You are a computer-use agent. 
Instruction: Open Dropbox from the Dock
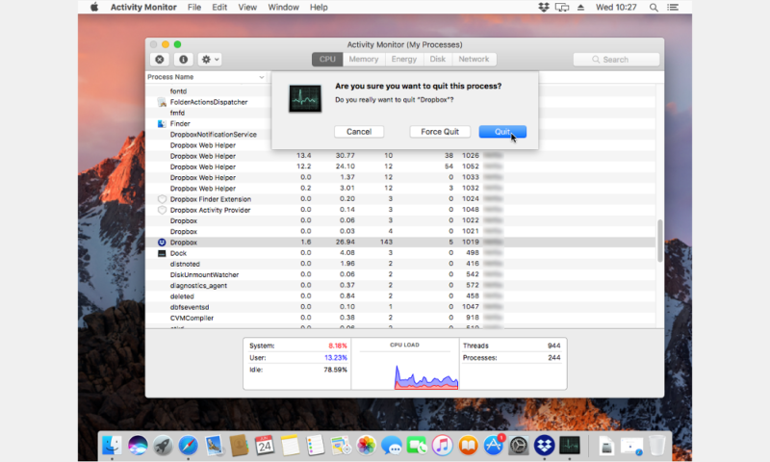(544, 446)
